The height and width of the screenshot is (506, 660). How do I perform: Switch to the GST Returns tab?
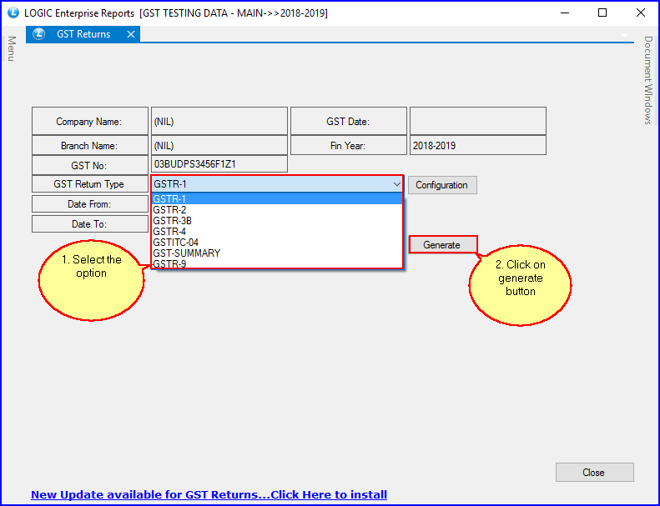coord(83,34)
